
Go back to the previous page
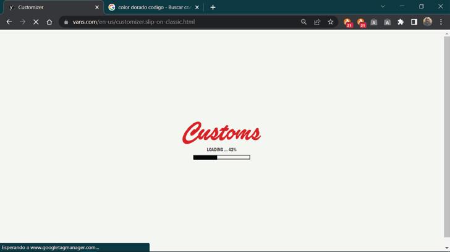click(9, 22)
